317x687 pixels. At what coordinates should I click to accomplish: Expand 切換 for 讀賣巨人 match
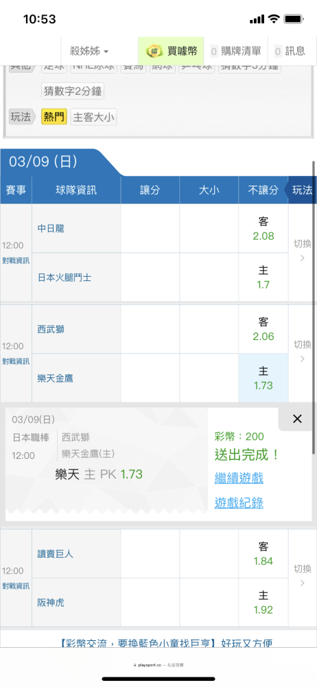coord(303,576)
